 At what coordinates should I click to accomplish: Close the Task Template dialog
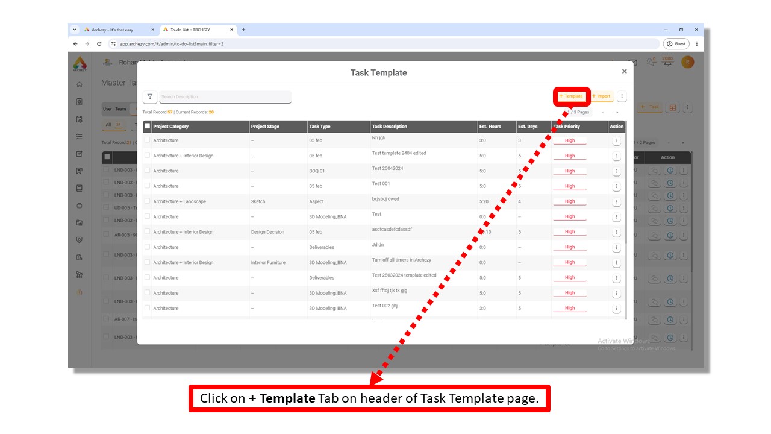point(624,71)
